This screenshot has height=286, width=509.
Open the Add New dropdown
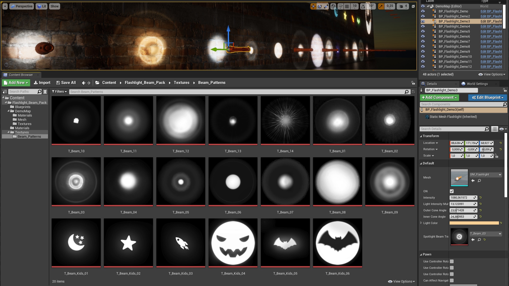point(16,83)
